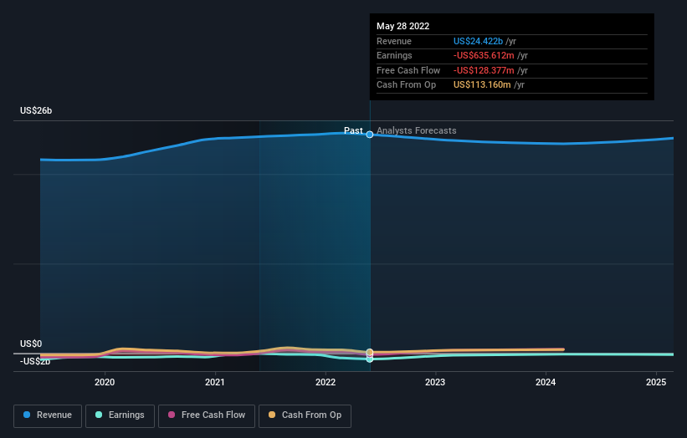The width and height of the screenshot is (687, 438).
Task: Click the US$24.422b revenue value
Action: click(478, 41)
